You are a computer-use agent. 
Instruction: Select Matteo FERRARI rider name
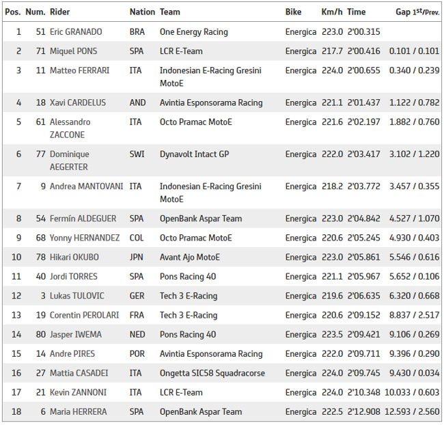pyautogui.click(x=79, y=70)
